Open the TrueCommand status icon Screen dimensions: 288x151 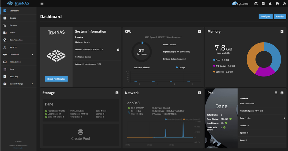coord(256,3)
